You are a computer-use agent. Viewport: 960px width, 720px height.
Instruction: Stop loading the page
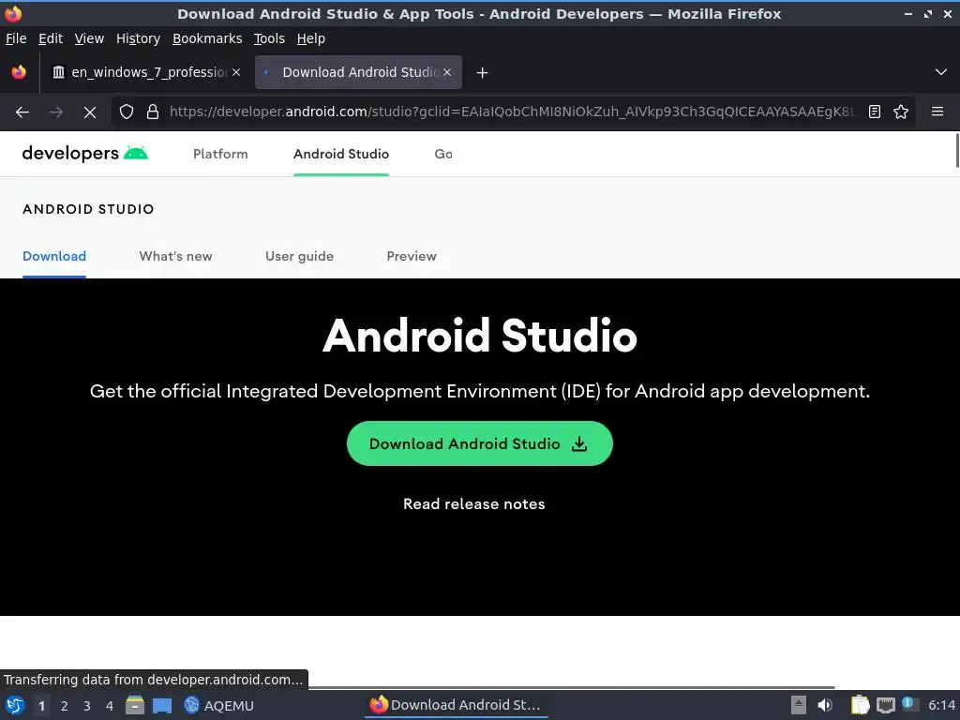89,112
